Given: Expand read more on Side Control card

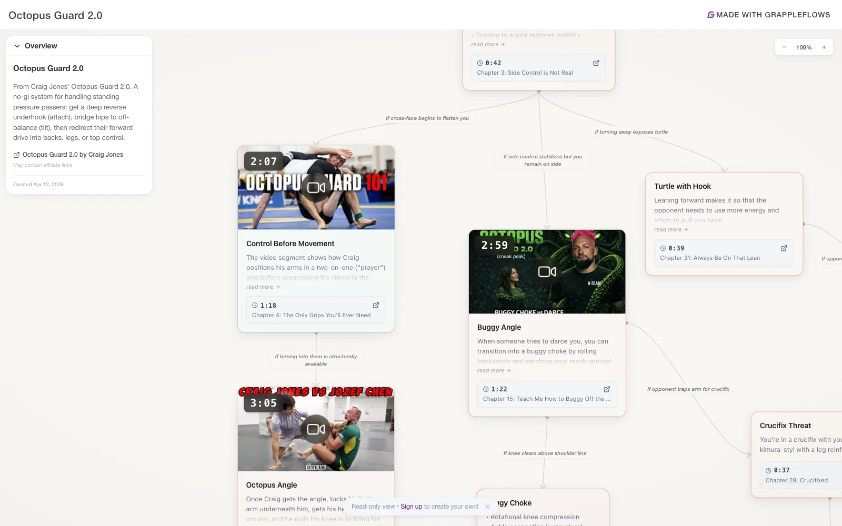Looking at the screenshot, I should pyautogui.click(x=488, y=44).
